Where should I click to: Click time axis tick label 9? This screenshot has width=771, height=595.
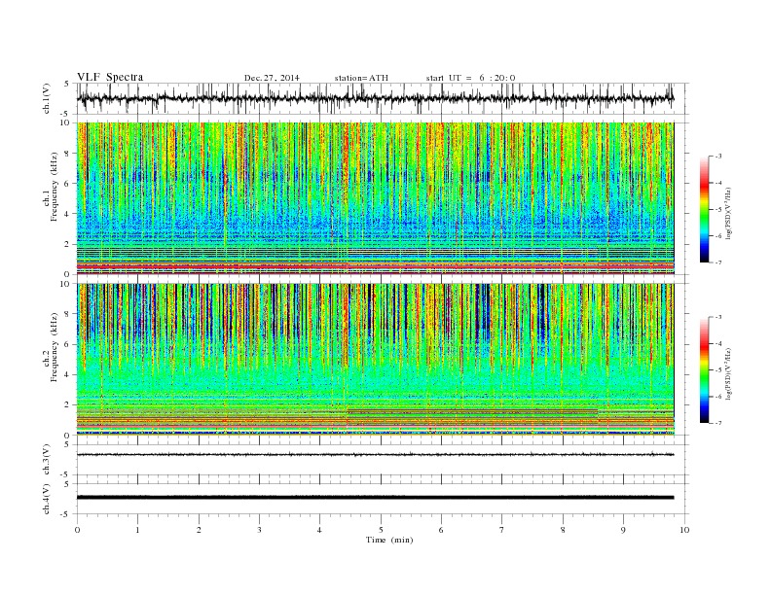[x=623, y=530]
